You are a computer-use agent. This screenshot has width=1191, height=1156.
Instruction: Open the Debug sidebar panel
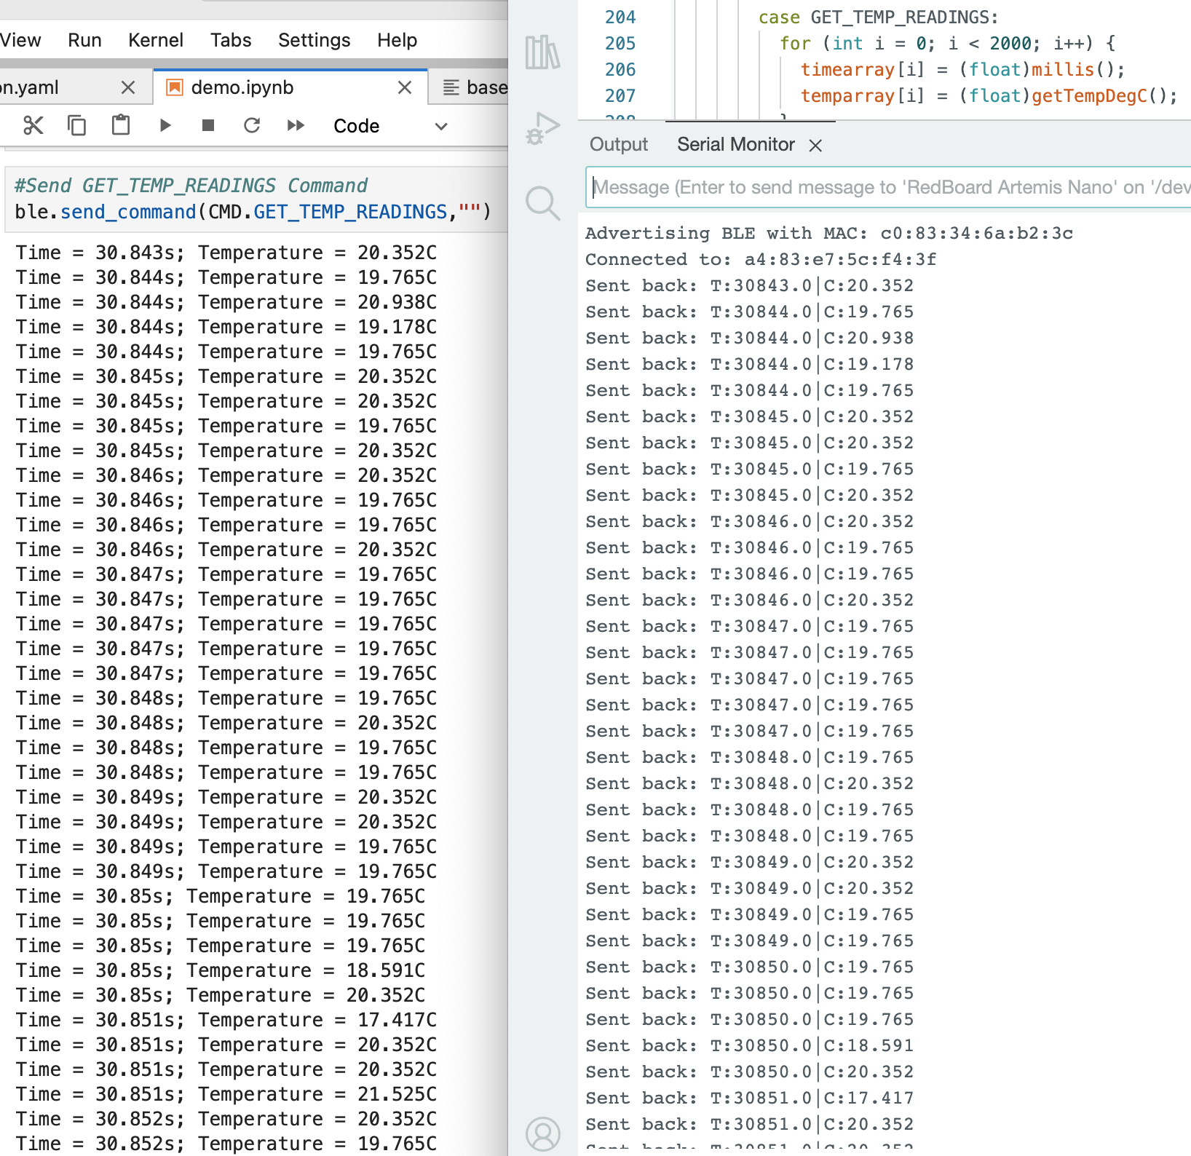click(x=542, y=129)
